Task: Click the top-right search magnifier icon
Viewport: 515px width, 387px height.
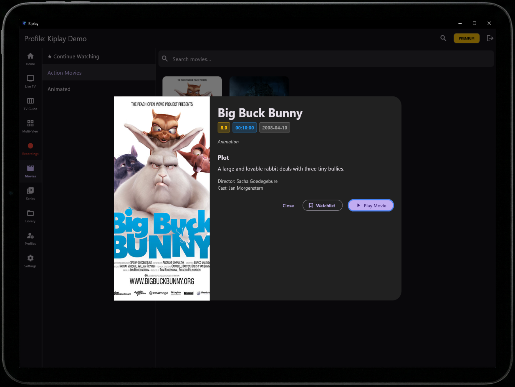Action: 443,38
